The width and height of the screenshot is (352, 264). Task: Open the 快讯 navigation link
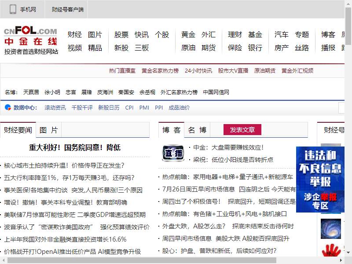click(142, 35)
